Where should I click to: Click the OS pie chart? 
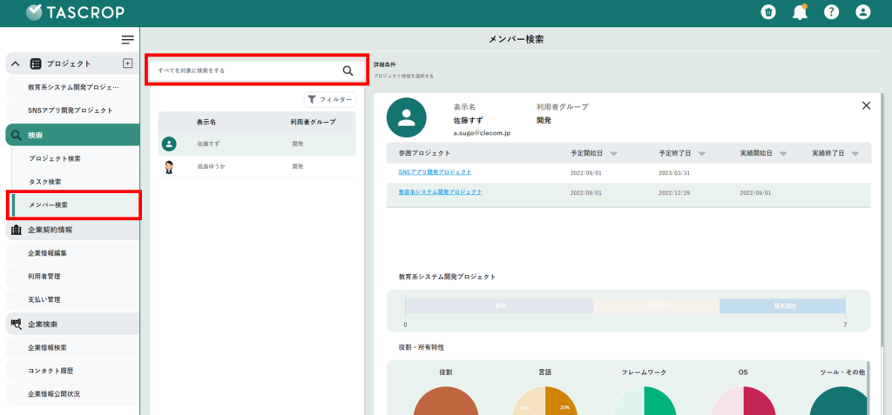(x=743, y=401)
